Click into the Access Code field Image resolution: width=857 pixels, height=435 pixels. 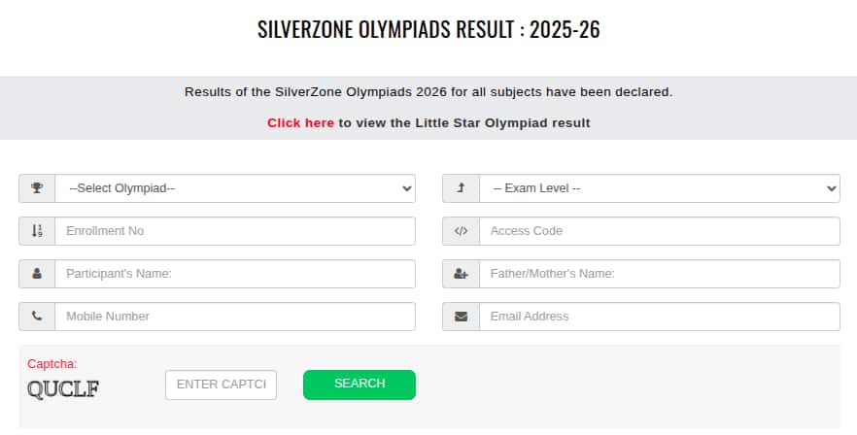[659, 231]
